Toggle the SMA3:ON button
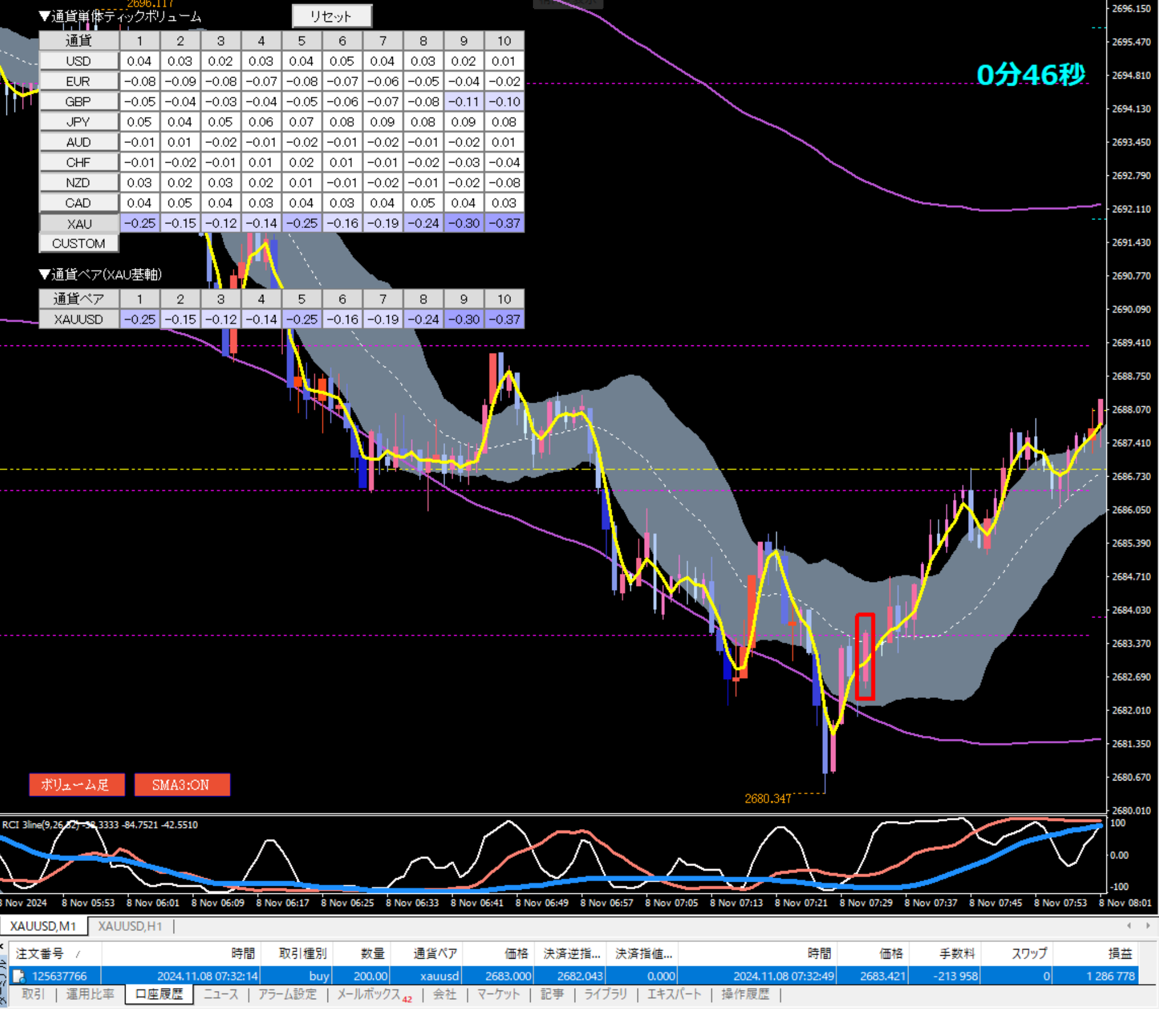 [x=182, y=785]
